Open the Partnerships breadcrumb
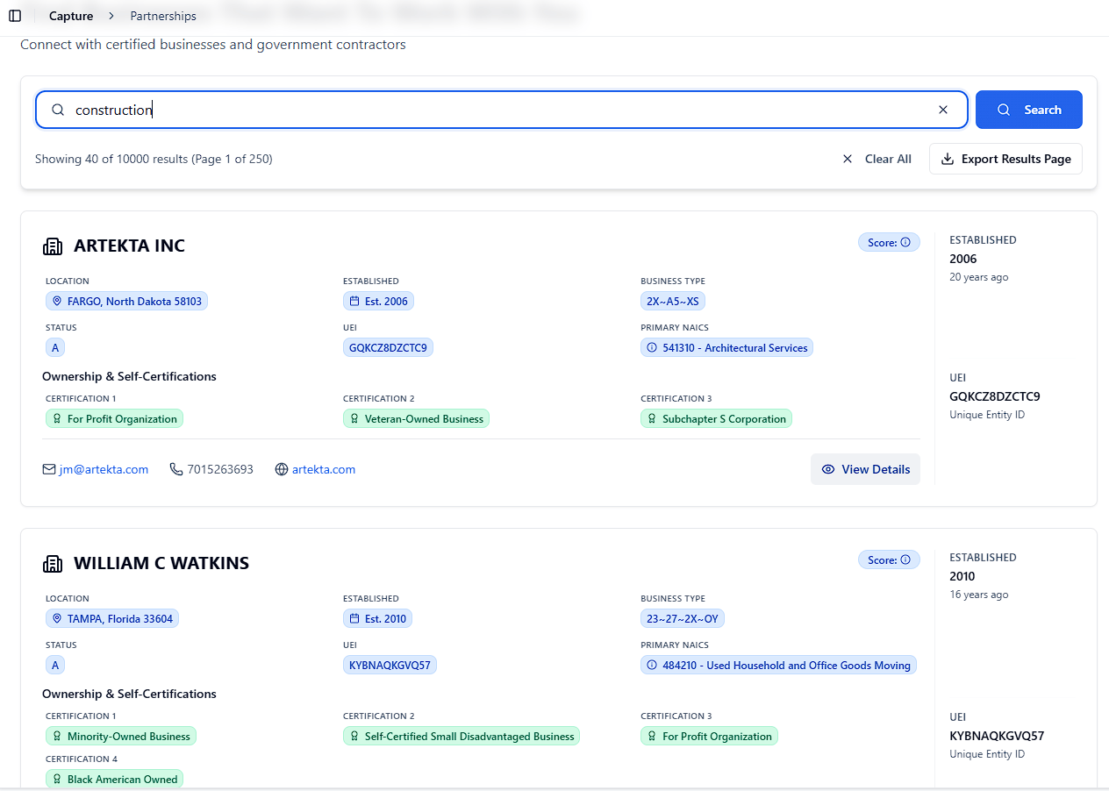 (163, 16)
